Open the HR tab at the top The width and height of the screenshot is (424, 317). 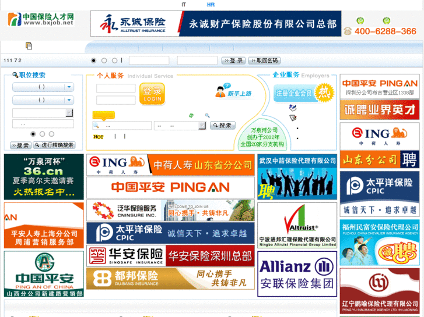click(211, 5)
